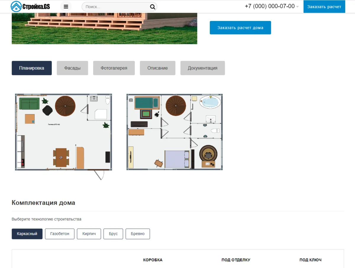This screenshot has height=268, width=355.
Task: Type in the Поиск search field
Action: click(115, 7)
